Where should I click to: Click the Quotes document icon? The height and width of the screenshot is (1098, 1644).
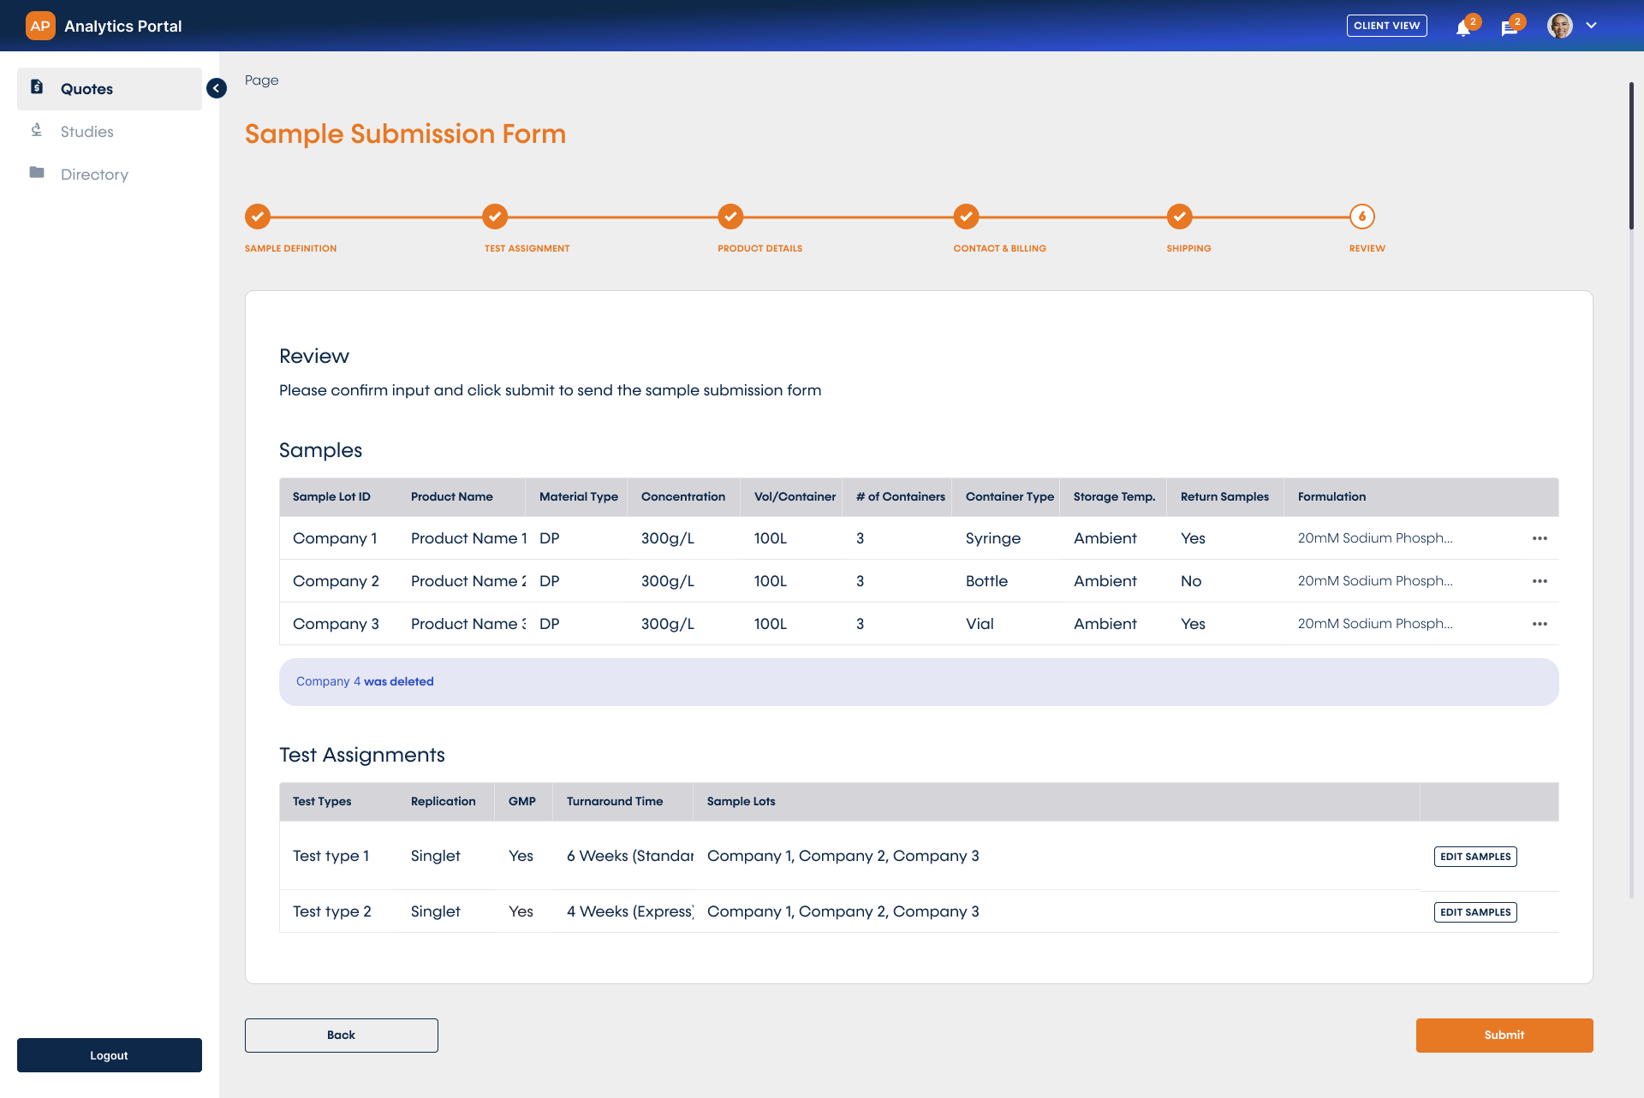pos(37,86)
